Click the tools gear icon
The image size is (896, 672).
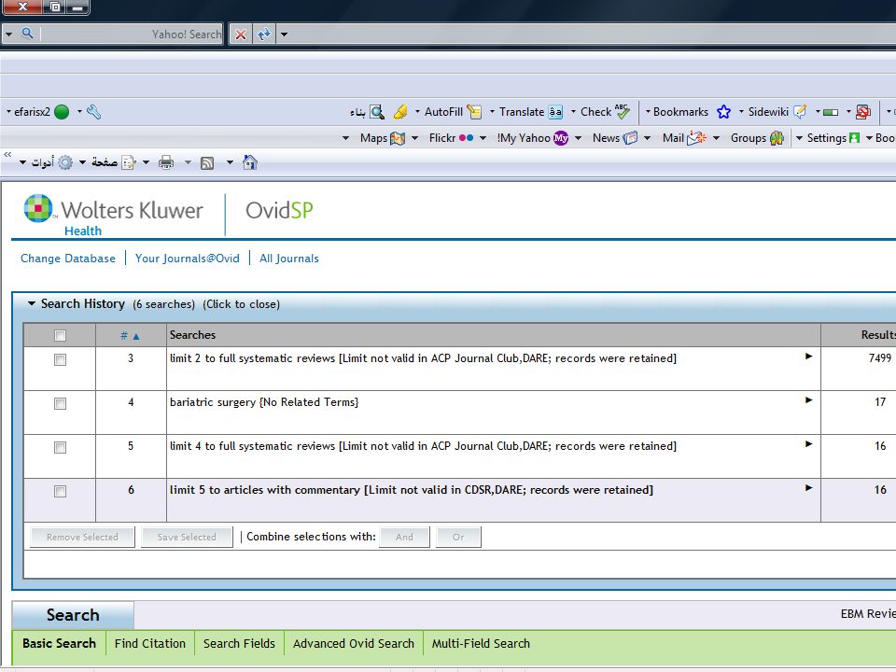[x=65, y=162]
